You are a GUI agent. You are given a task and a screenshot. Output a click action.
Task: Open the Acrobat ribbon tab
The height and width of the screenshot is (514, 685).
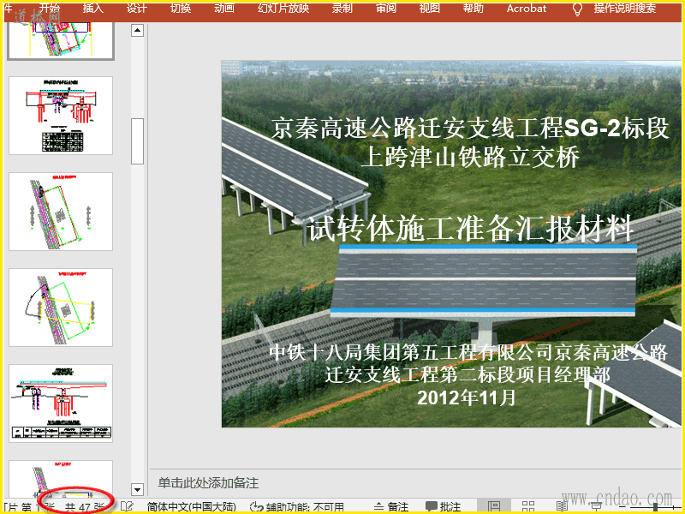[527, 9]
